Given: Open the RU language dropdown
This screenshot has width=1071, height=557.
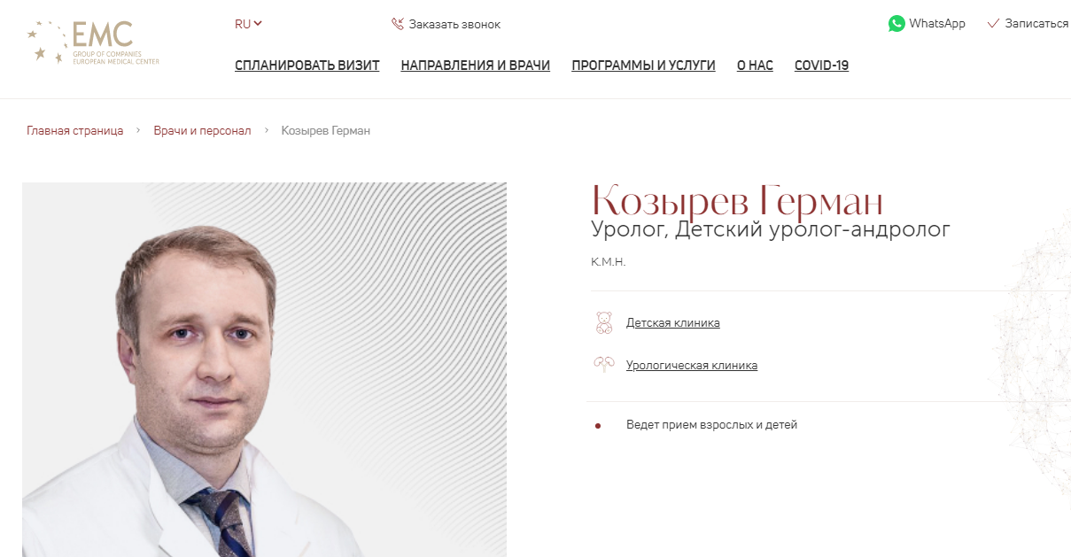Looking at the screenshot, I should pos(249,24).
